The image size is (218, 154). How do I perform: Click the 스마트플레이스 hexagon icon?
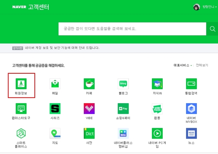[21, 133]
